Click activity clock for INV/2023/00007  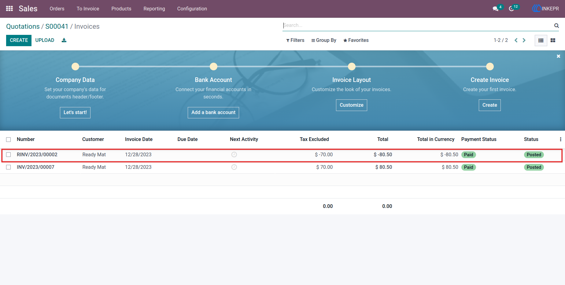234,167
